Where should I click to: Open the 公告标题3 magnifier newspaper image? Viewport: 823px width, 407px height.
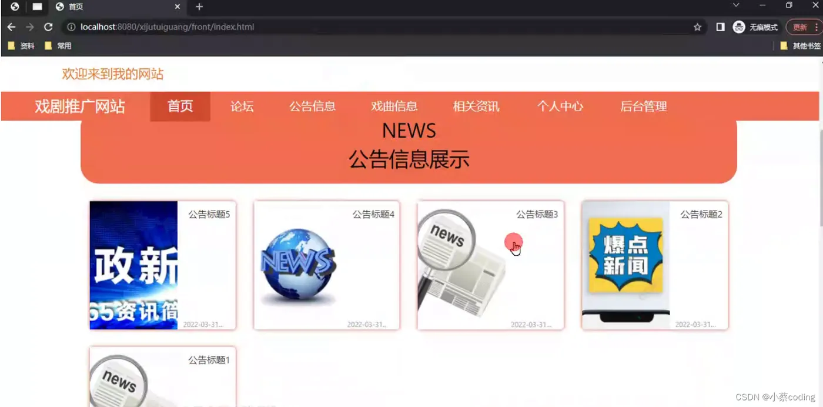click(462, 265)
